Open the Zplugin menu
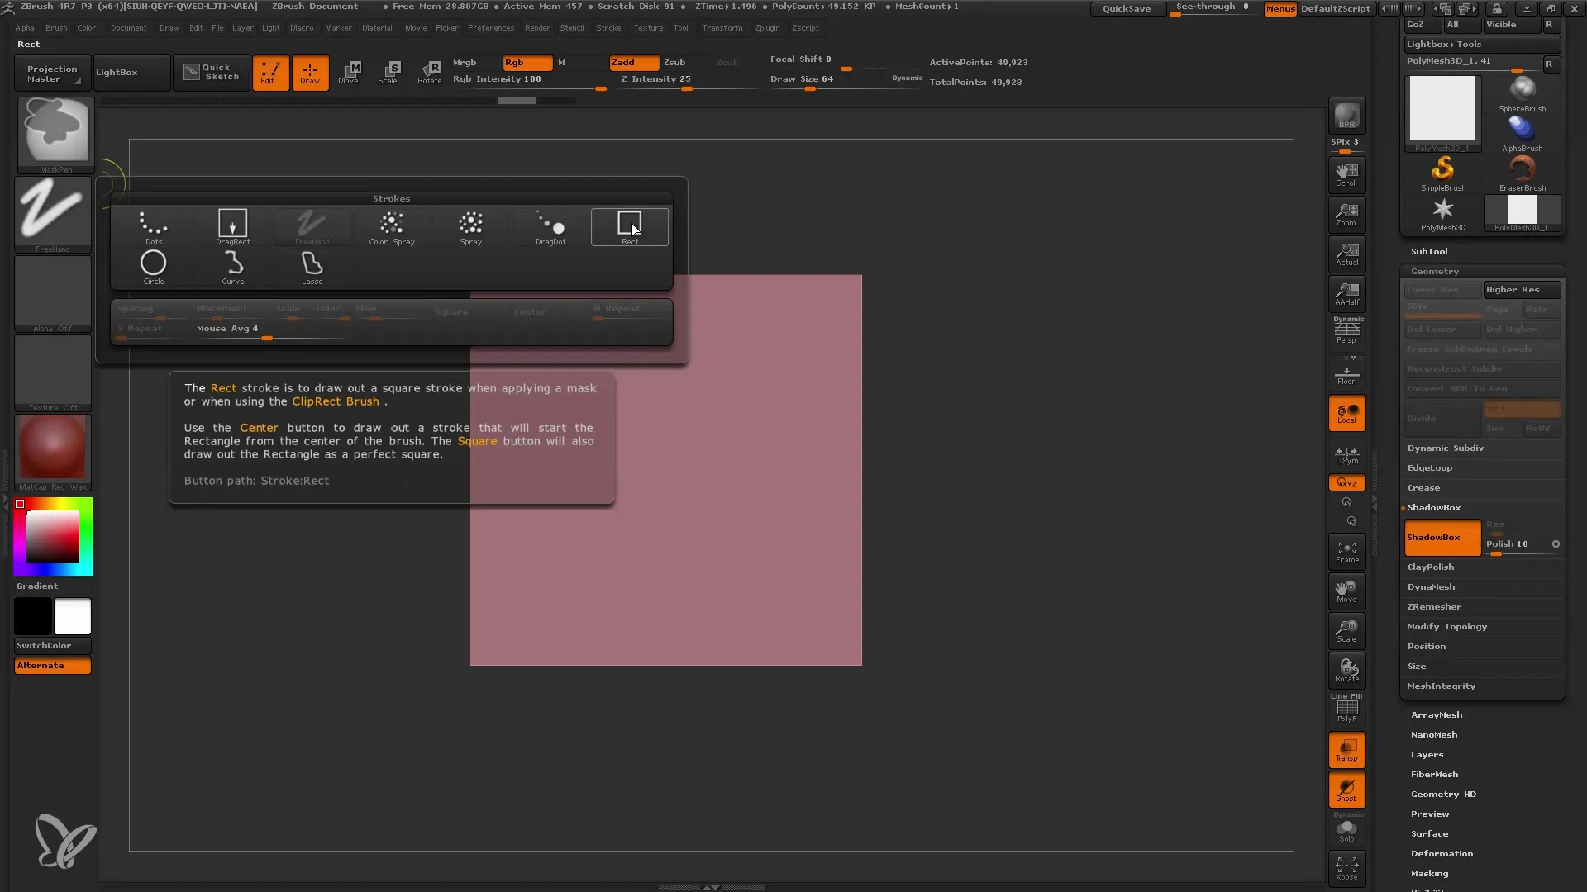1587x892 pixels. (x=767, y=28)
